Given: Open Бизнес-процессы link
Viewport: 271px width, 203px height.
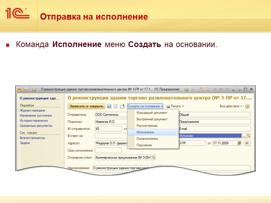Looking at the screenshot, I should tap(32, 138).
